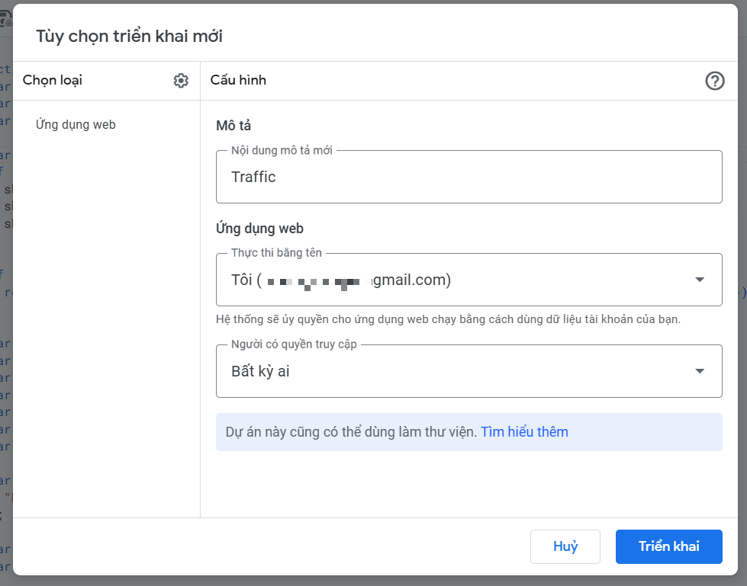
Task: Click the Hệ thống sẽ ủy quyền helper text
Action: (448, 319)
